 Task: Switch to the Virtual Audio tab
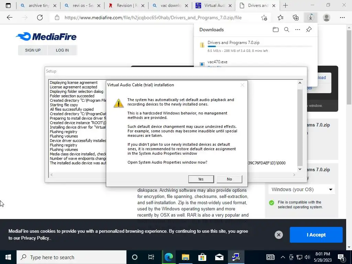214,5
